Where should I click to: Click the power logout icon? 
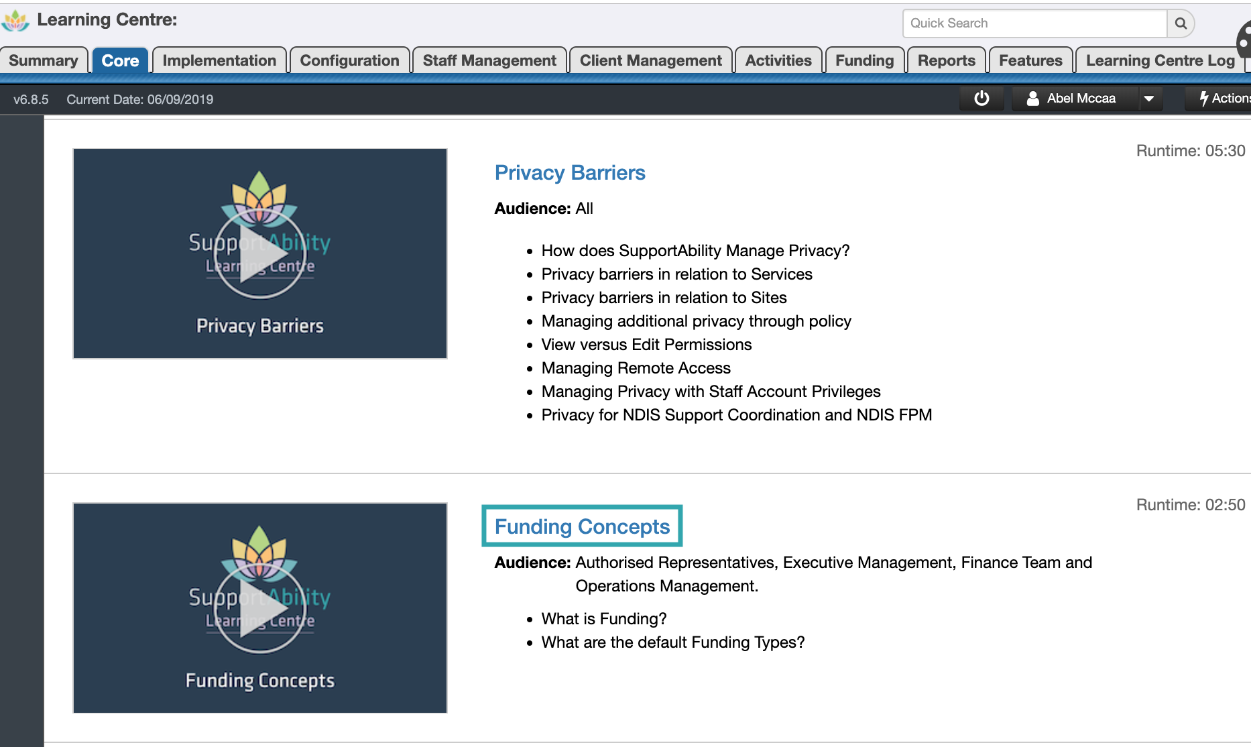pyautogui.click(x=981, y=98)
